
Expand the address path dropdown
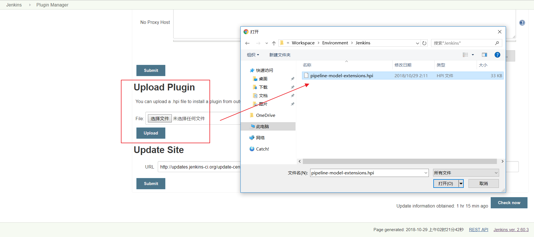(x=418, y=43)
